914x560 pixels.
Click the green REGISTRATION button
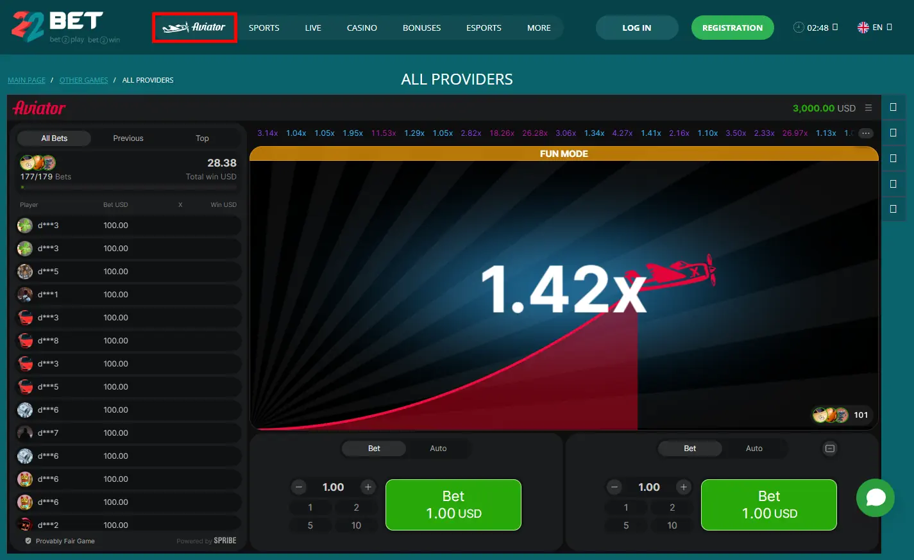coord(732,28)
